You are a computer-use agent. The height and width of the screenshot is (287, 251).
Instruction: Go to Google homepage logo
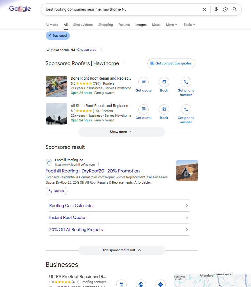click(x=20, y=9)
